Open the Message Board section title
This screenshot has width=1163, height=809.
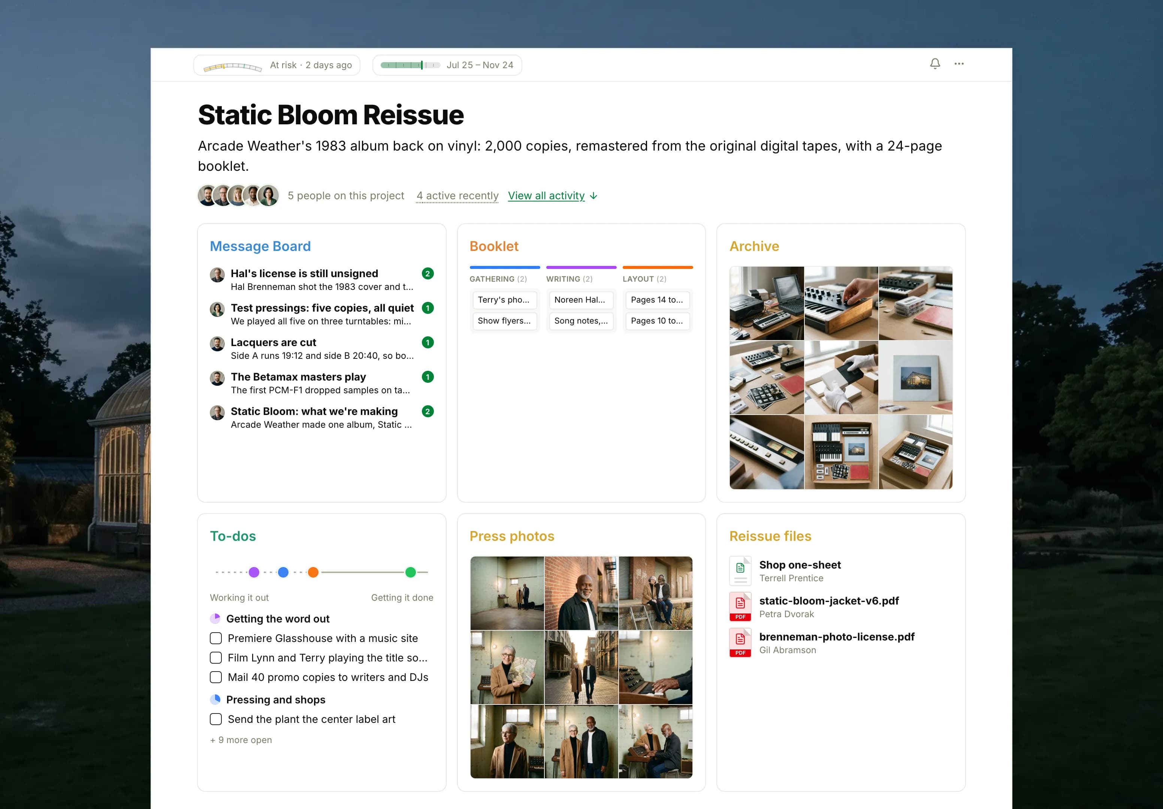click(260, 246)
